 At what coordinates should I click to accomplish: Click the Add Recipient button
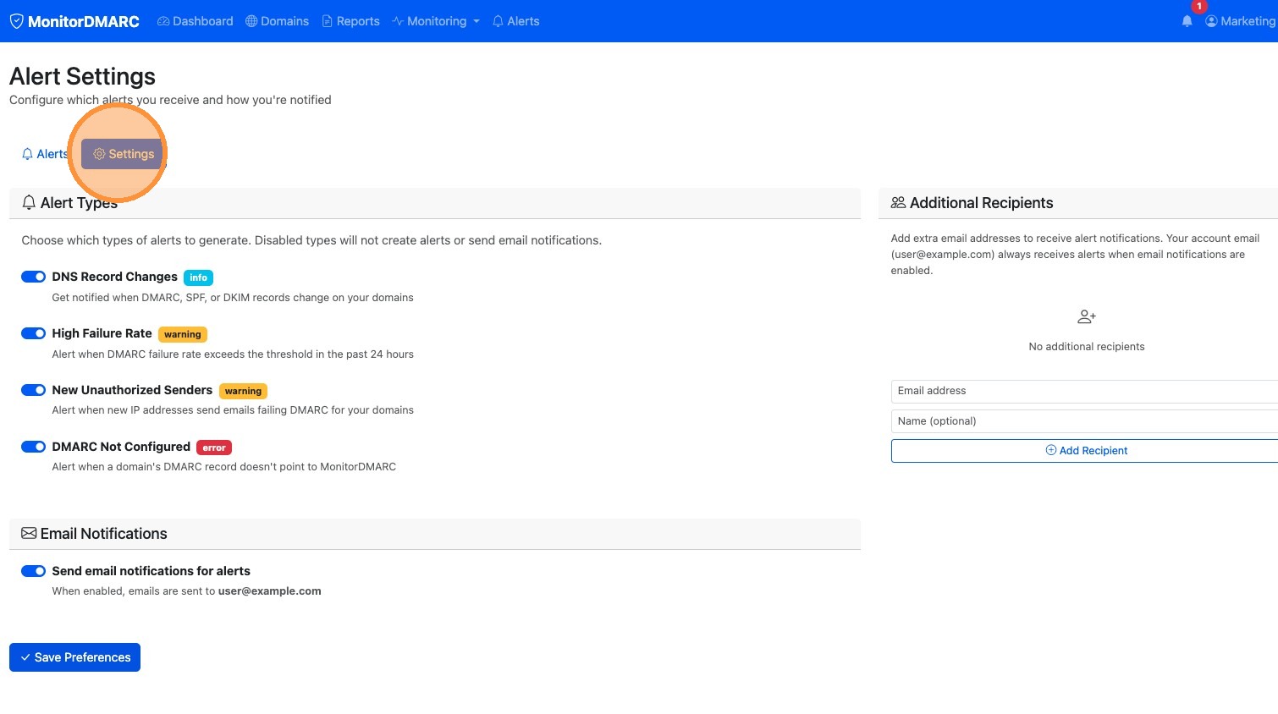pos(1087,451)
